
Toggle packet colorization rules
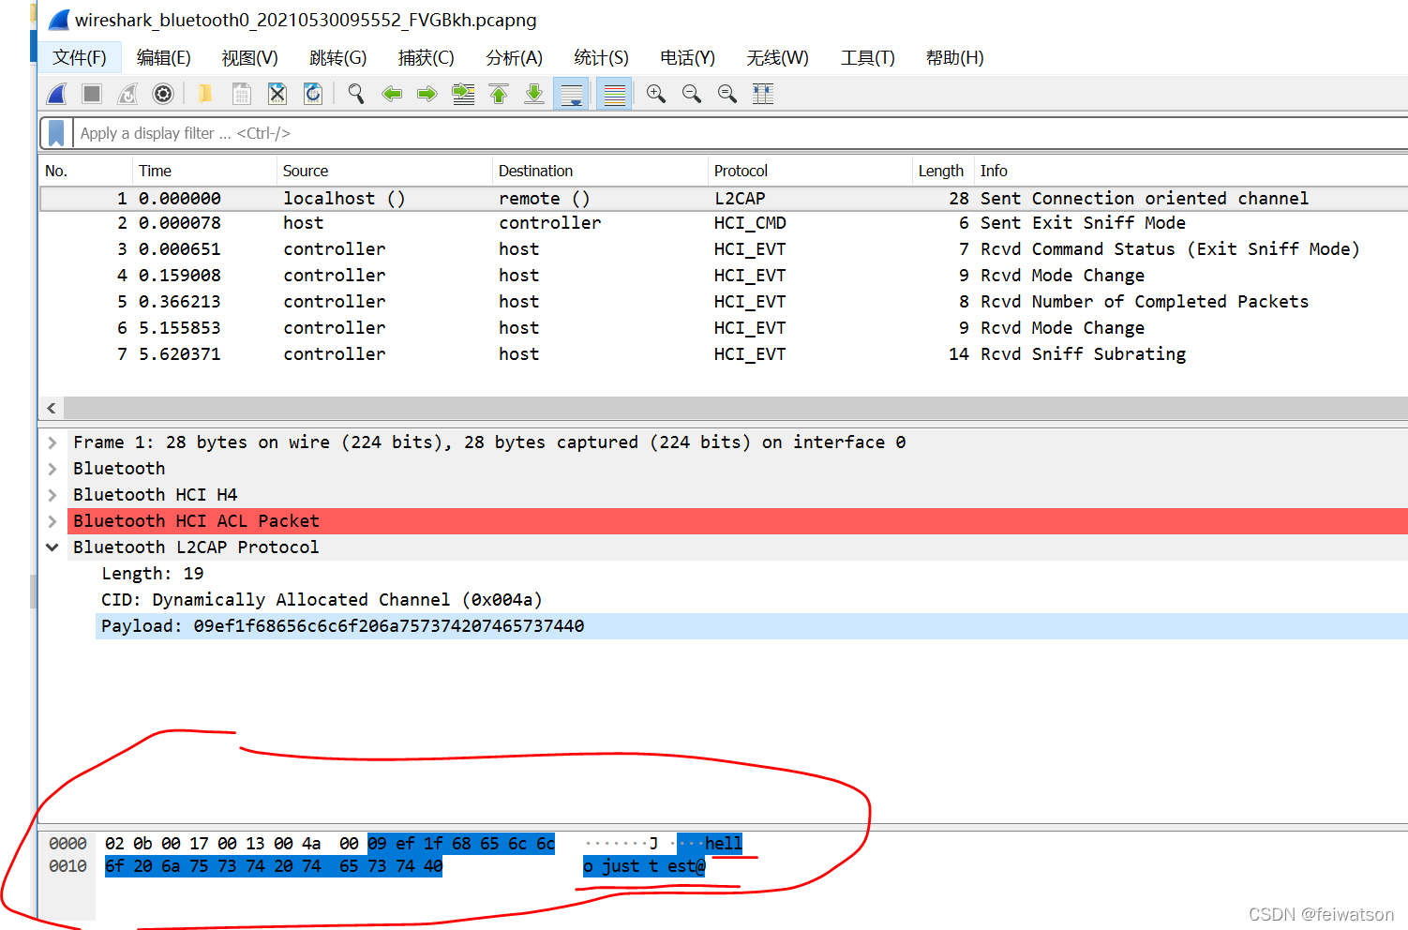(x=614, y=94)
